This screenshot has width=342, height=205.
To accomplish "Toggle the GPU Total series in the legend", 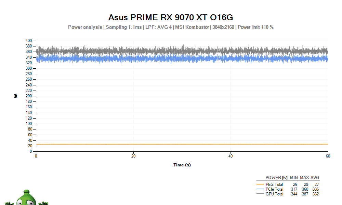I will (274, 194).
